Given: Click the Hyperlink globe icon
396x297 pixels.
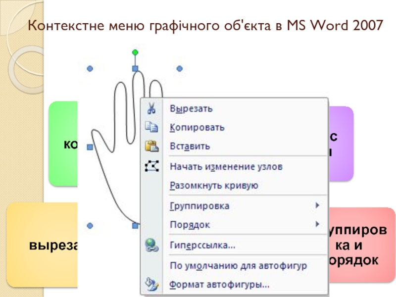Looking at the screenshot, I should tap(150, 245).
